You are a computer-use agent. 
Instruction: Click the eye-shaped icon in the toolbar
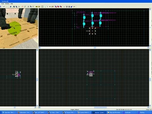coord(50,7)
